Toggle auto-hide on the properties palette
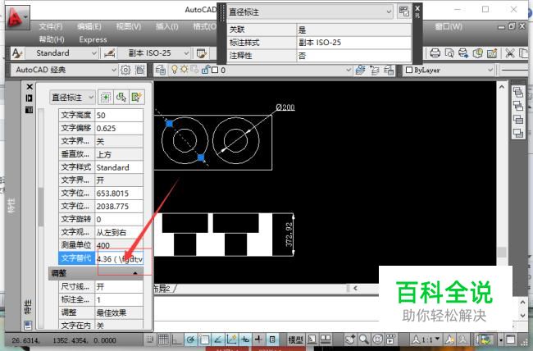533x351 pixels. [x=30, y=98]
